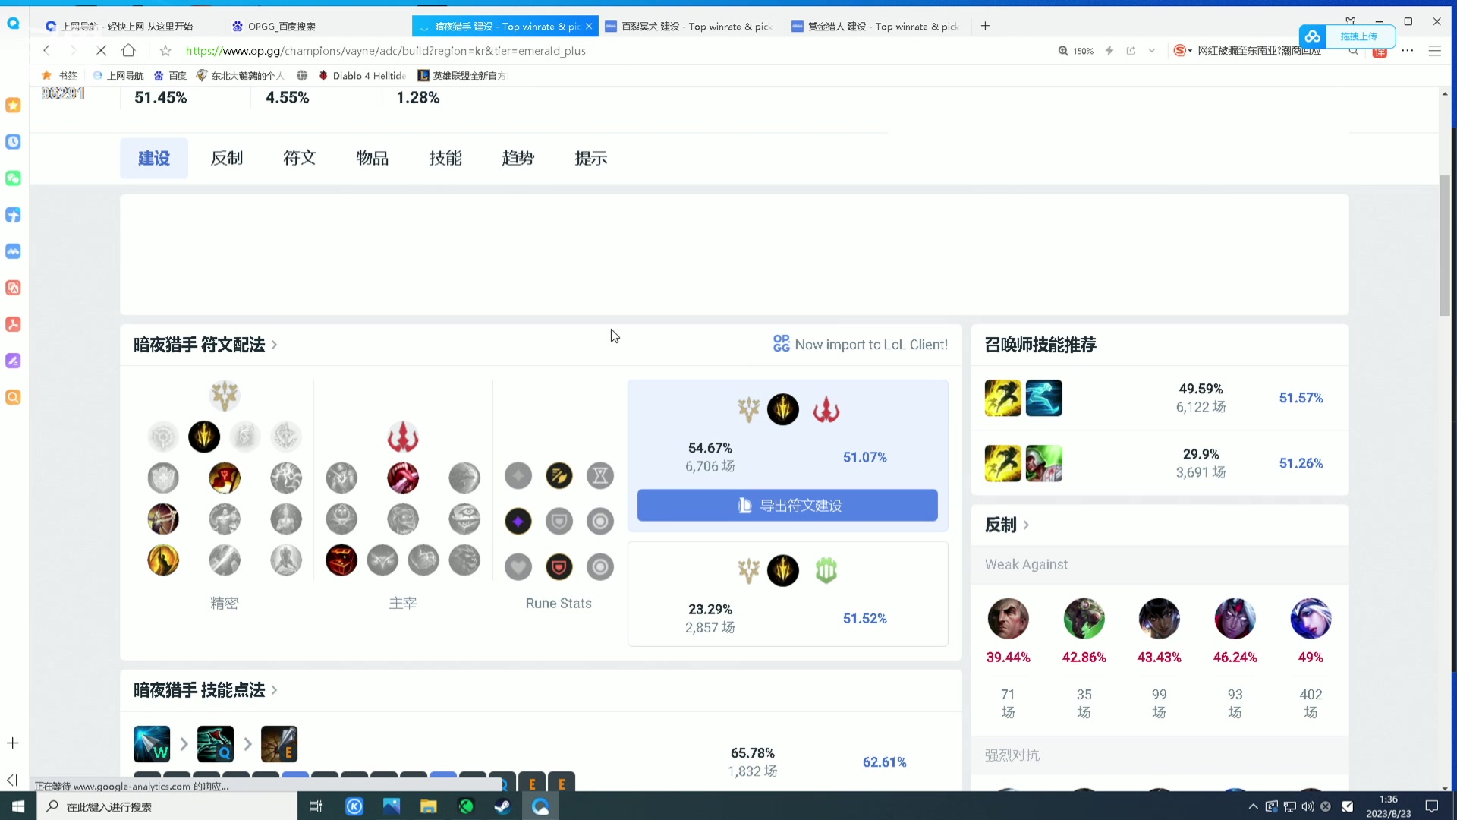Switch to the 赏金猎人 建设 browser tab

tap(876, 26)
